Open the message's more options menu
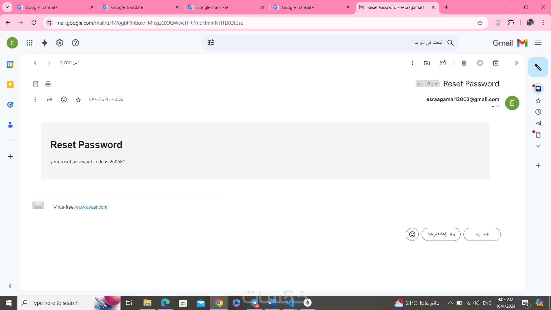 pos(35,99)
